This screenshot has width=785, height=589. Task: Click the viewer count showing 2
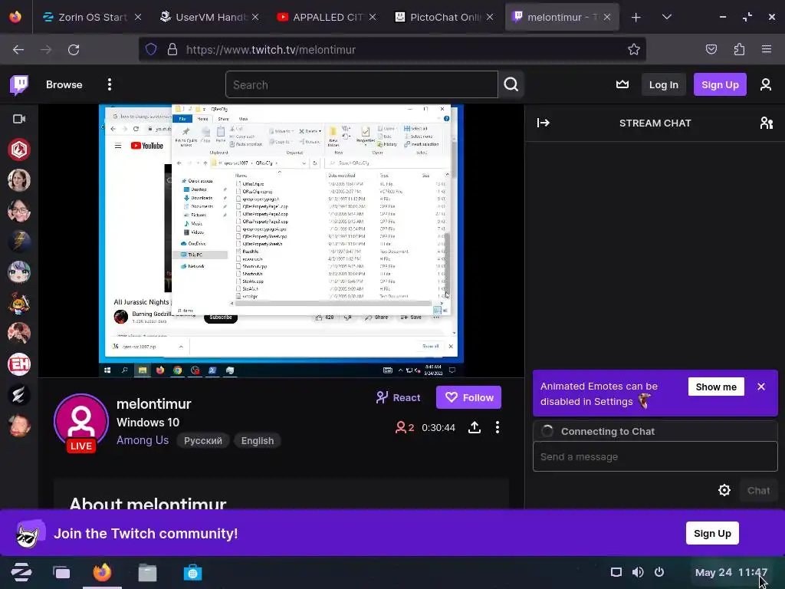pyautogui.click(x=405, y=428)
